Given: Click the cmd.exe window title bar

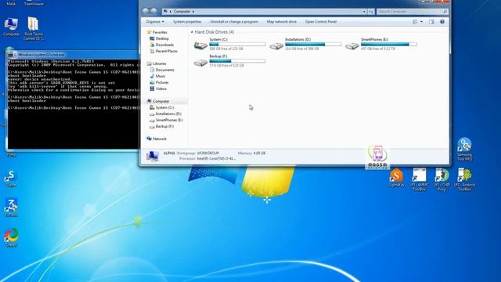Looking at the screenshot, I should pyautogui.click(x=73, y=55).
